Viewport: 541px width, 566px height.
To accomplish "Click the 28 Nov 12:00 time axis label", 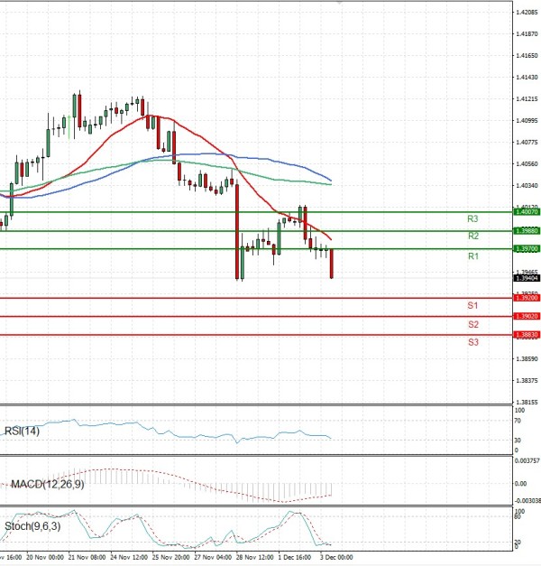I will click(x=254, y=558).
